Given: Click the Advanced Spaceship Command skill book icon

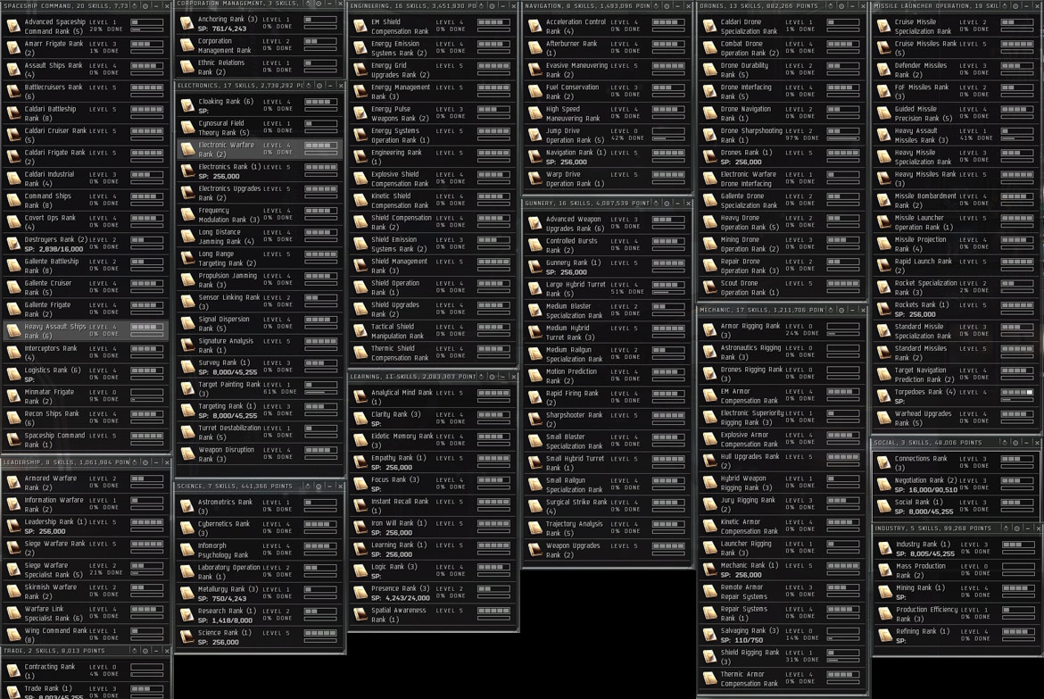Looking at the screenshot, I should (x=13, y=27).
